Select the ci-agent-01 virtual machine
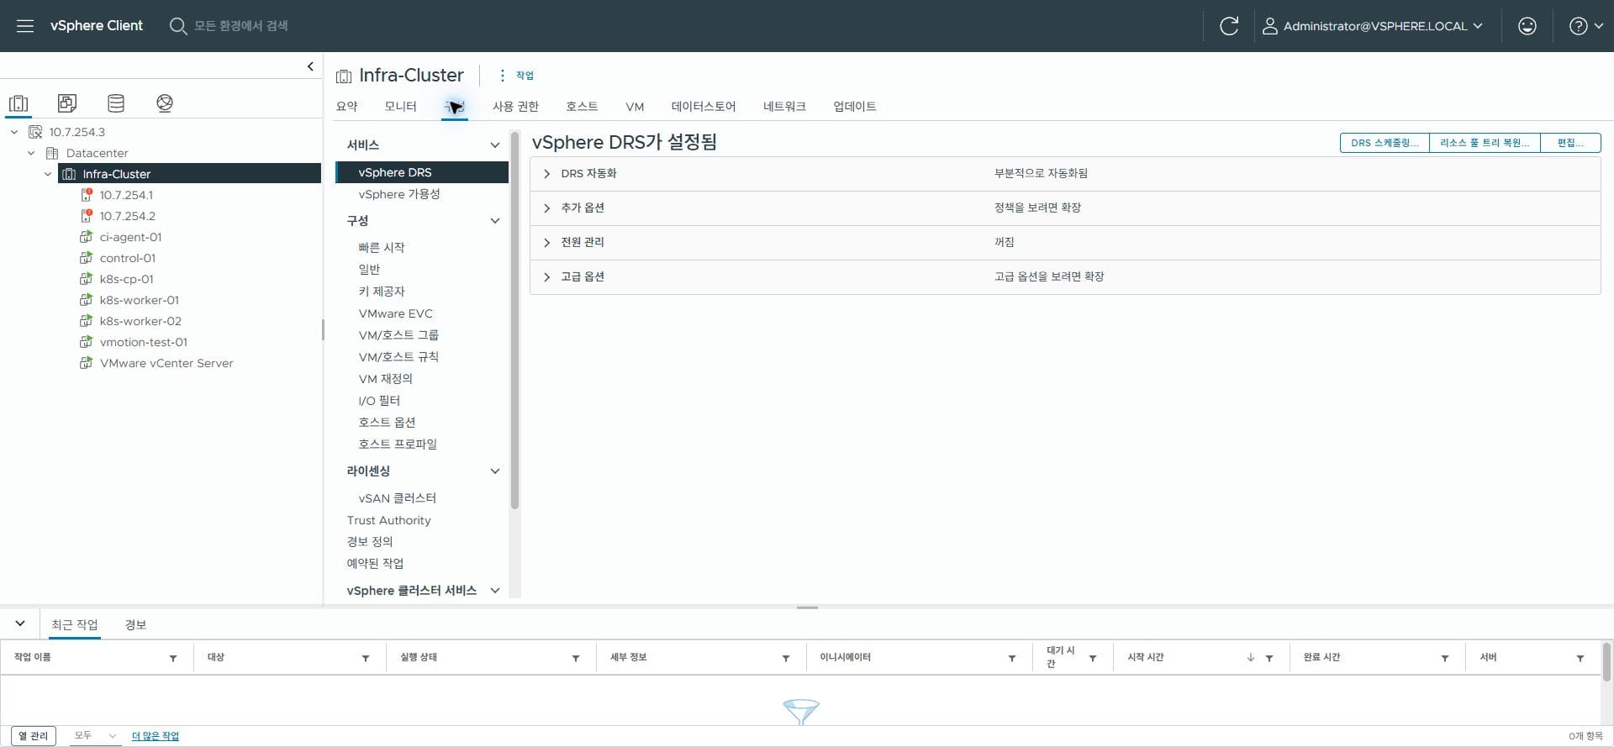1614x747 pixels. tap(130, 237)
